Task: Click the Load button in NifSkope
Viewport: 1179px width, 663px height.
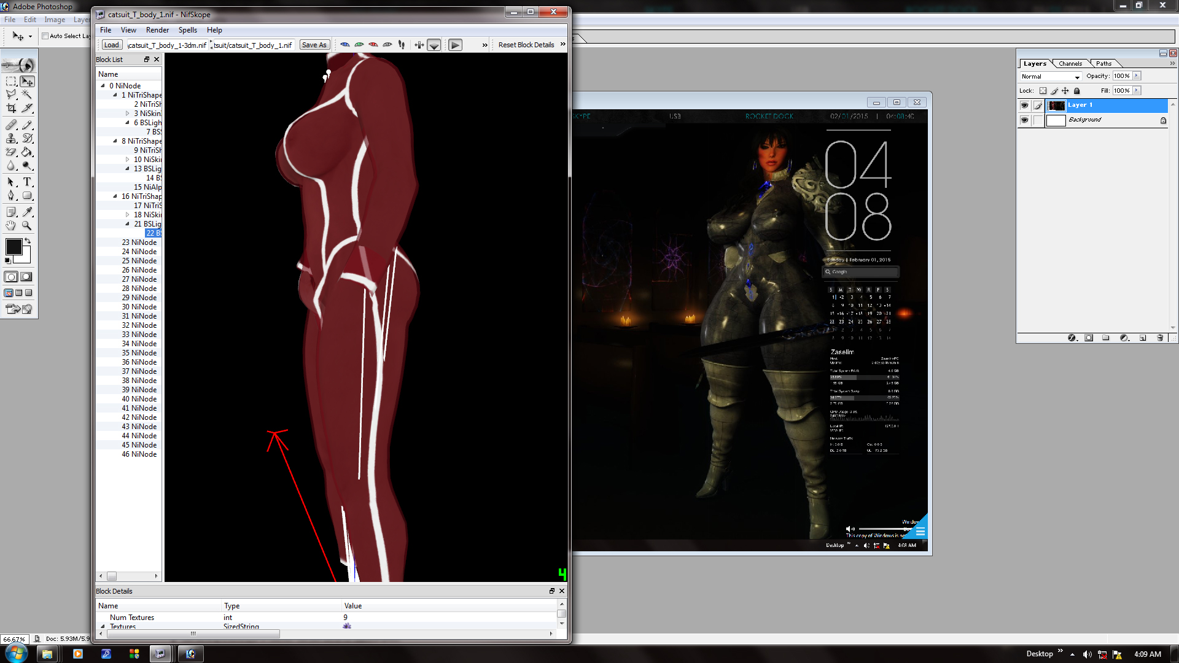Action: (112, 45)
